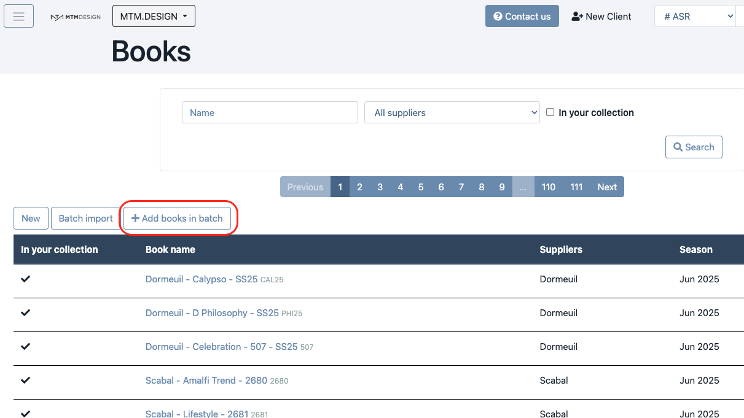Click the checkmark in the Calypso row
Image resolution: width=744 pixels, height=418 pixels.
(x=25, y=279)
